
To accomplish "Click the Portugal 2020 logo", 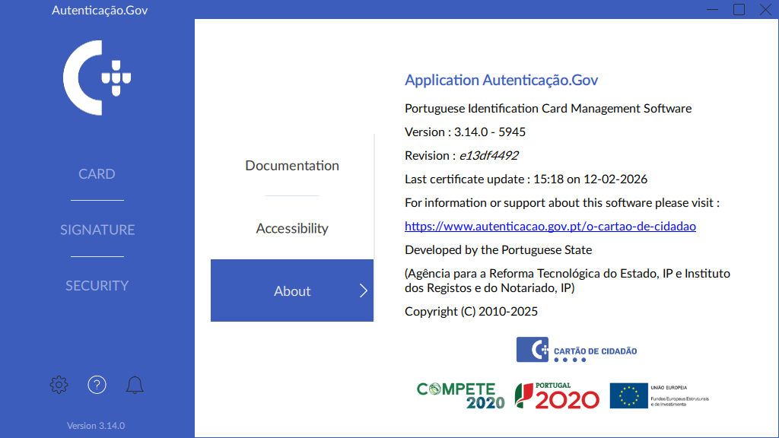I will (557, 395).
